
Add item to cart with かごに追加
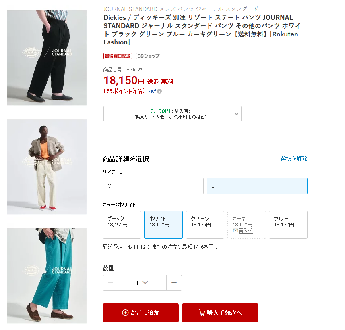[141, 313]
